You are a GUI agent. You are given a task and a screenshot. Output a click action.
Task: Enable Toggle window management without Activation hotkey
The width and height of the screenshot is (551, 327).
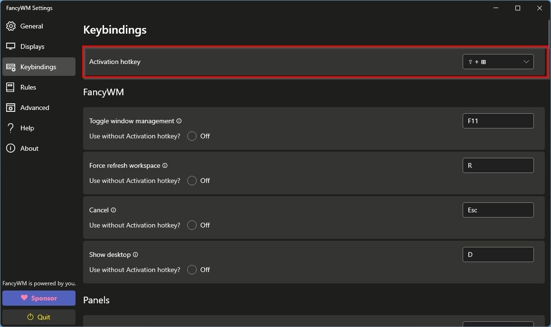tap(192, 136)
